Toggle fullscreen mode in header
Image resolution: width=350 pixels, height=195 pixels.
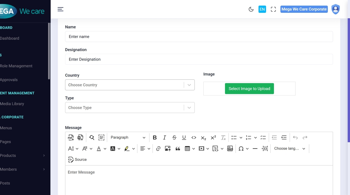[x=273, y=9]
